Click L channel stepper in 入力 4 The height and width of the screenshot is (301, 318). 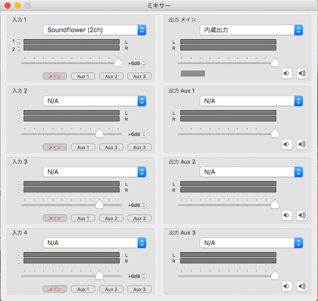pyautogui.click(x=19, y=254)
